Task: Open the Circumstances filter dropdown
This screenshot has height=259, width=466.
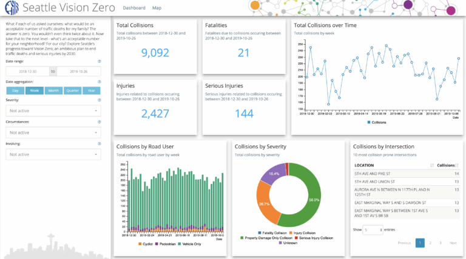Action: click(53, 133)
